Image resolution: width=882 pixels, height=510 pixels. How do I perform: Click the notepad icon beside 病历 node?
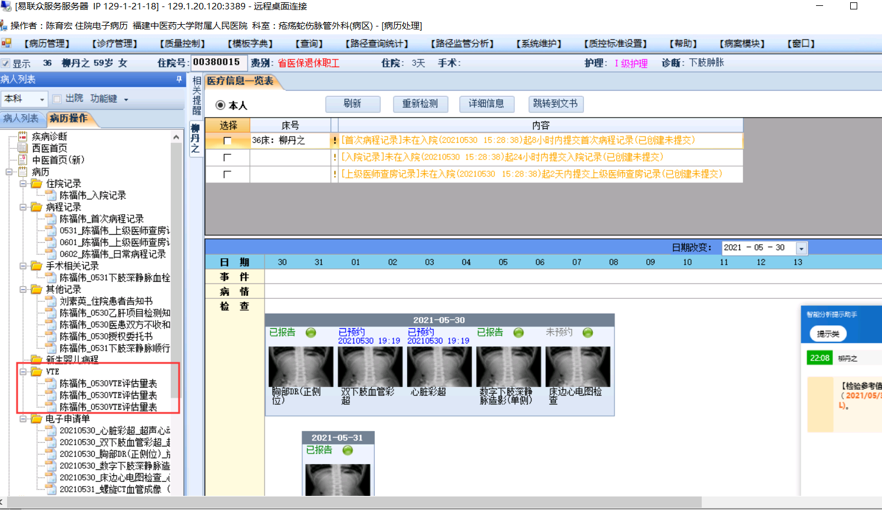23,172
